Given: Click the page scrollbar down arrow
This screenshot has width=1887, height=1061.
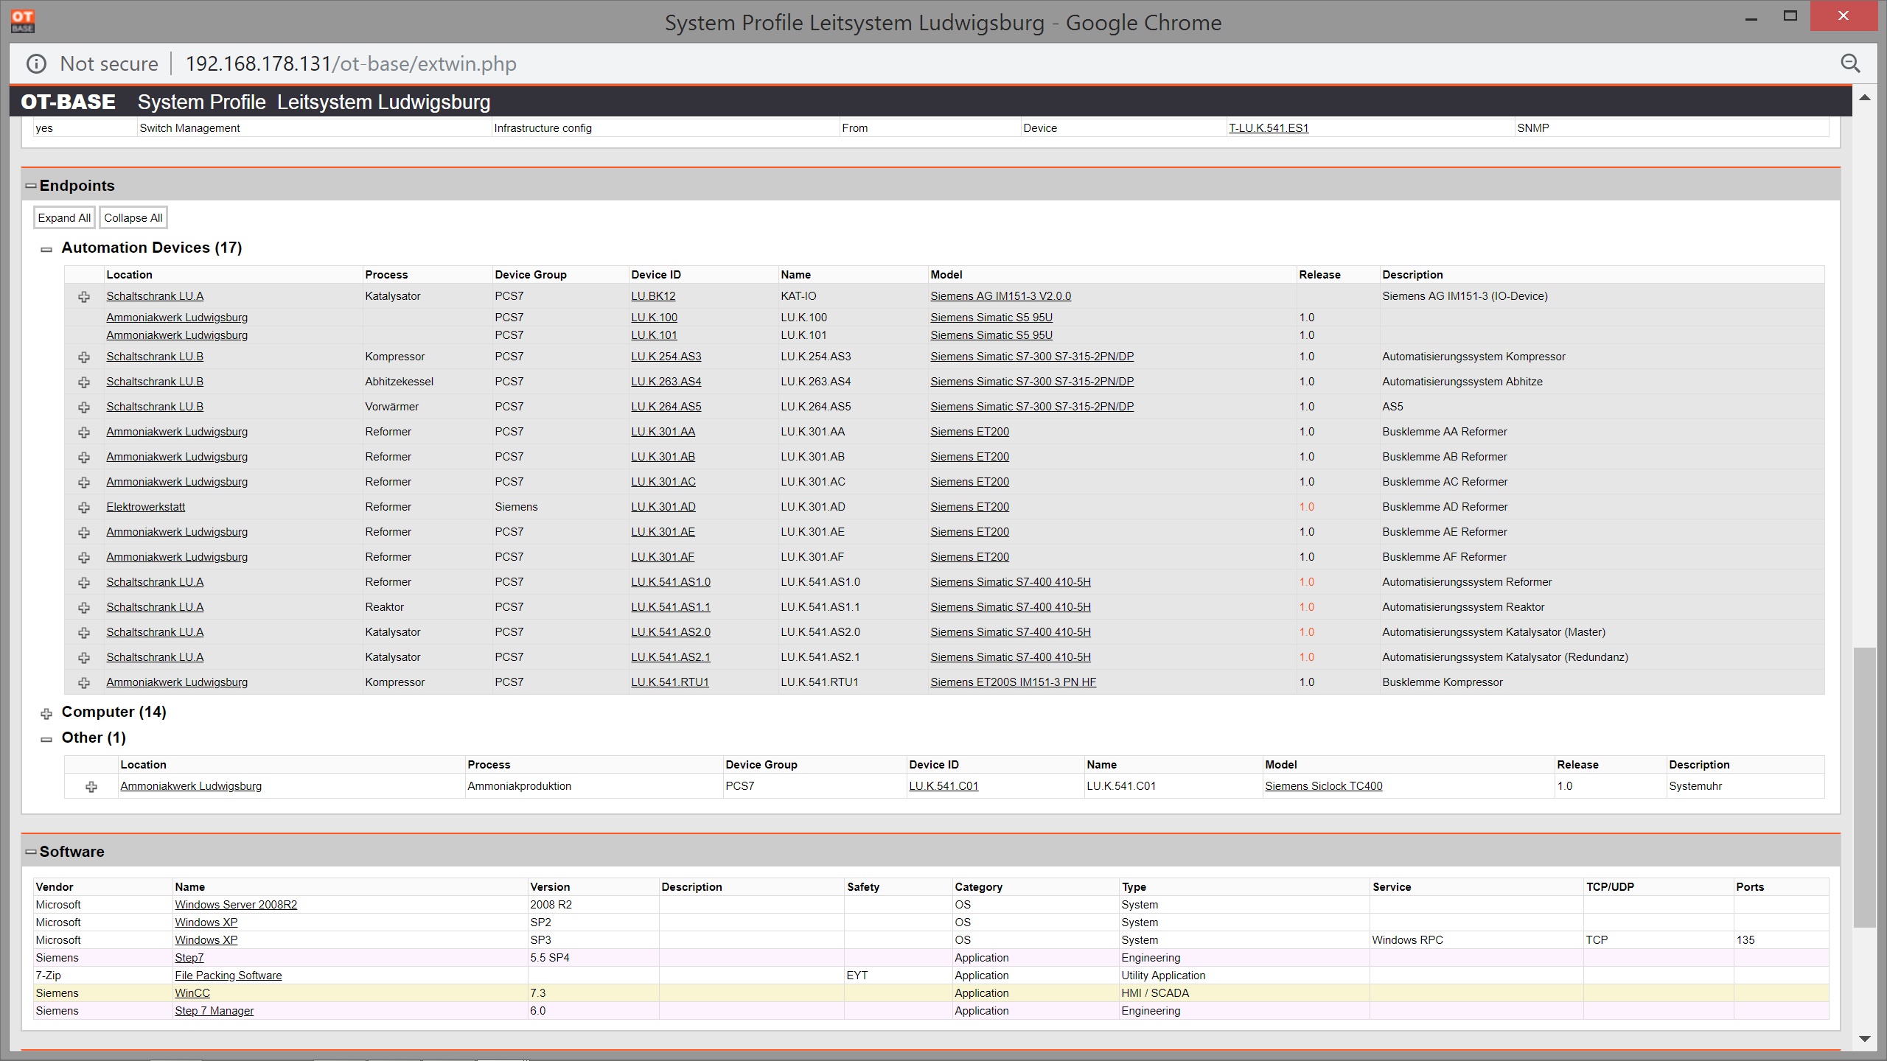Looking at the screenshot, I should coord(1865,1039).
